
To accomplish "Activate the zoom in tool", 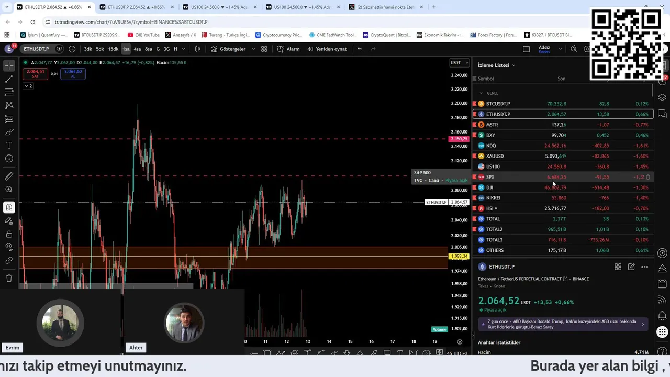I will [x=9, y=190].
